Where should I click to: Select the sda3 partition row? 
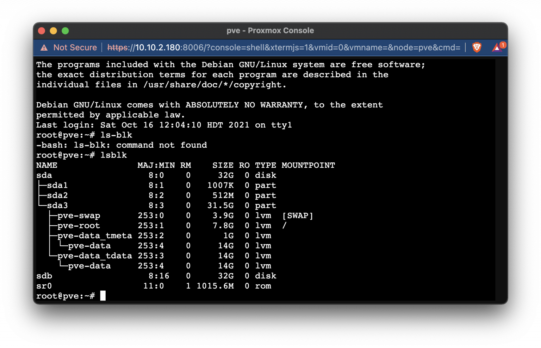pos(57,205)
